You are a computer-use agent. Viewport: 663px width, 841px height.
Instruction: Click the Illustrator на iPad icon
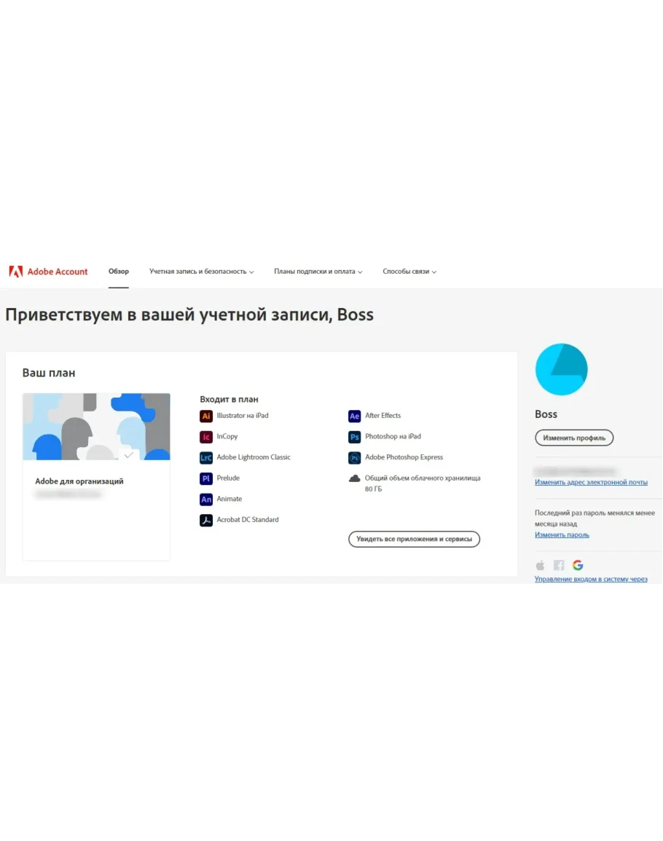pyautogui.click(x=206, y=416)
